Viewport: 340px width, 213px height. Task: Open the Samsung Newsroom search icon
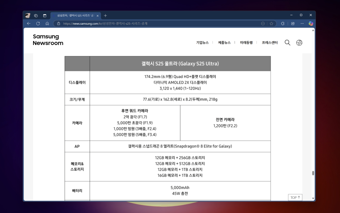pos(287,42)
